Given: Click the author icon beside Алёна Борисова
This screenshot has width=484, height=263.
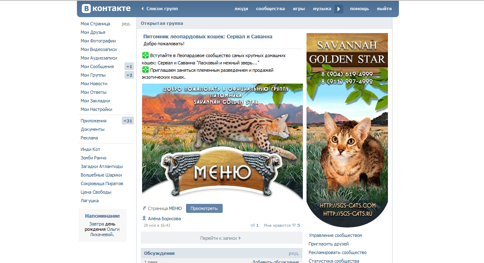Looking at the screenshot, I should [144, 218].
